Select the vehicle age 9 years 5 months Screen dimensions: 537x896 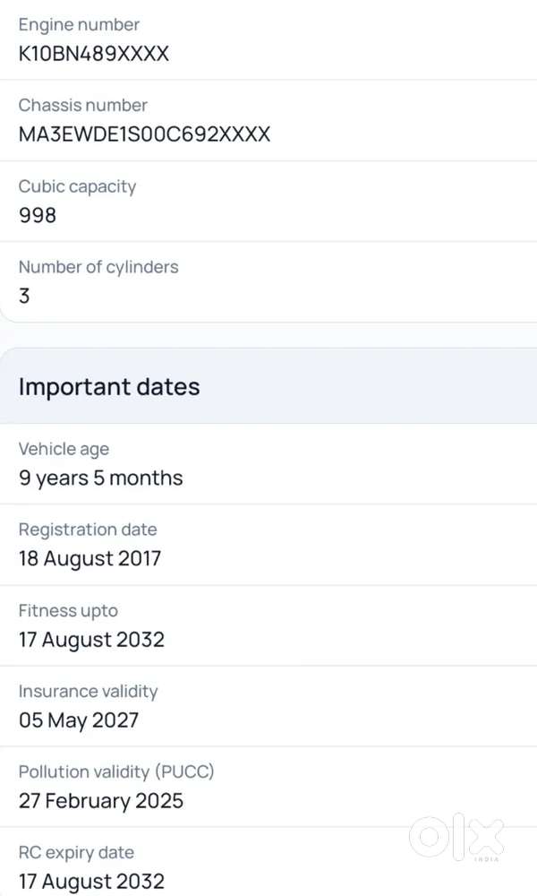100,478
